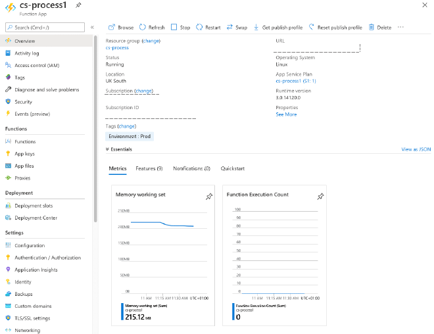Collapse the Essentials section

pos(119,149)
